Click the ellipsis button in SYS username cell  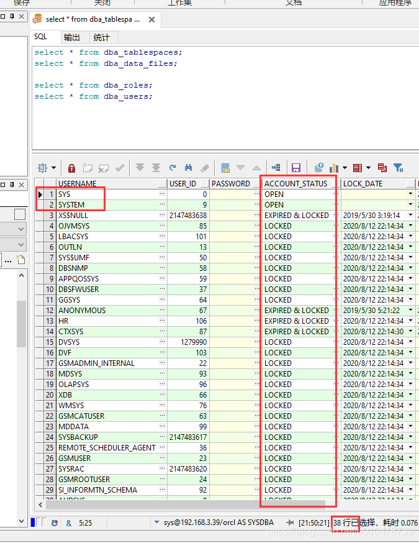(162, 194)
